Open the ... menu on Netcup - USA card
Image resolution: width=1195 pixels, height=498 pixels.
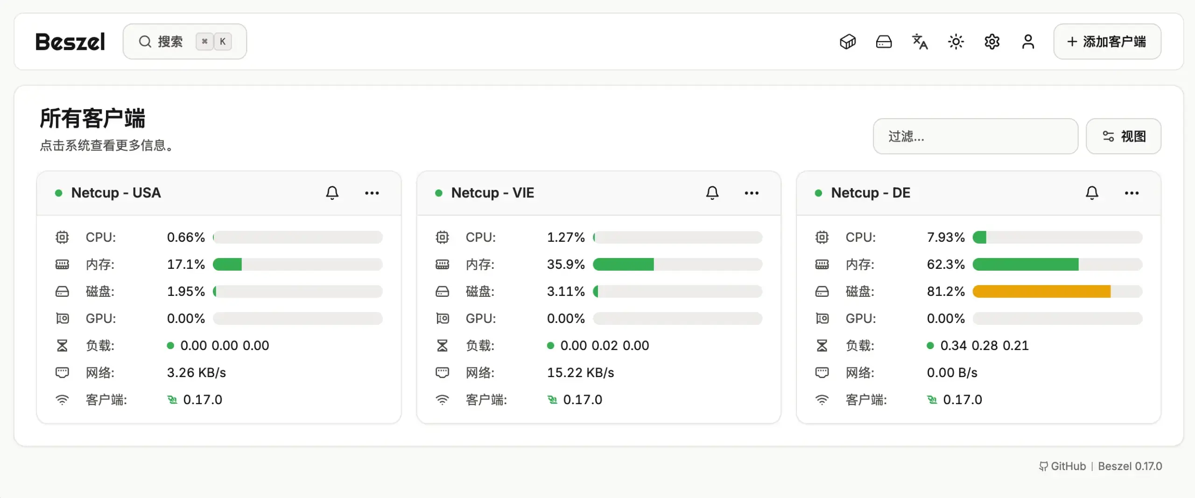372,193
